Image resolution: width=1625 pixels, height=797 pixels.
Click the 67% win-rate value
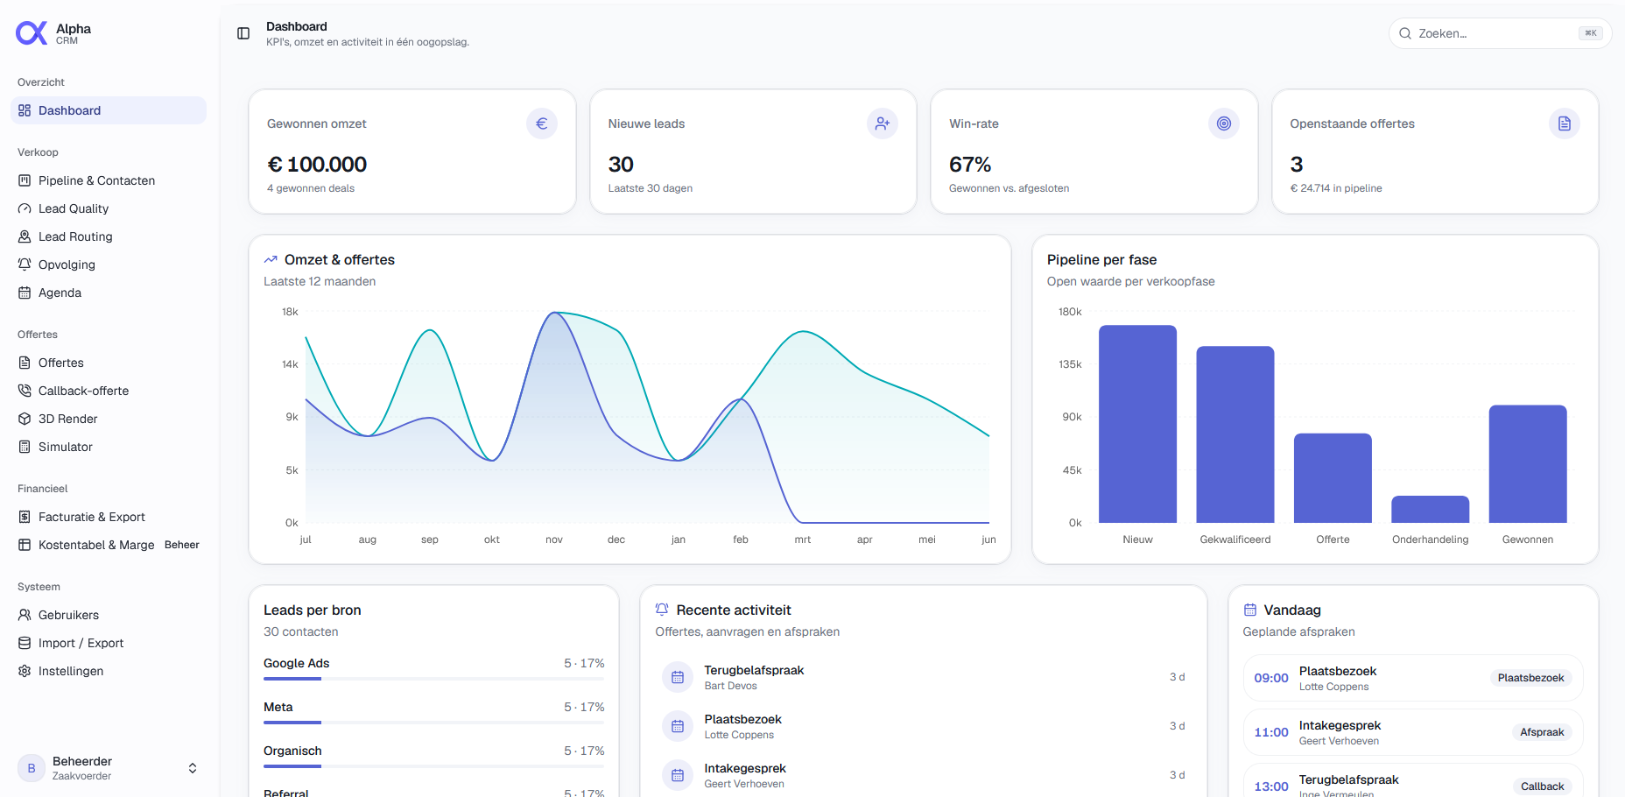click(970, 165)
